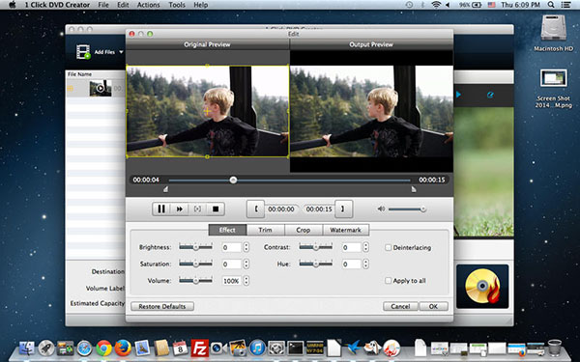Image resolution: width=580 pixels, height=362 pixels.
Task: Launch Firefox from the dock
Action: (x=123, y=348)
